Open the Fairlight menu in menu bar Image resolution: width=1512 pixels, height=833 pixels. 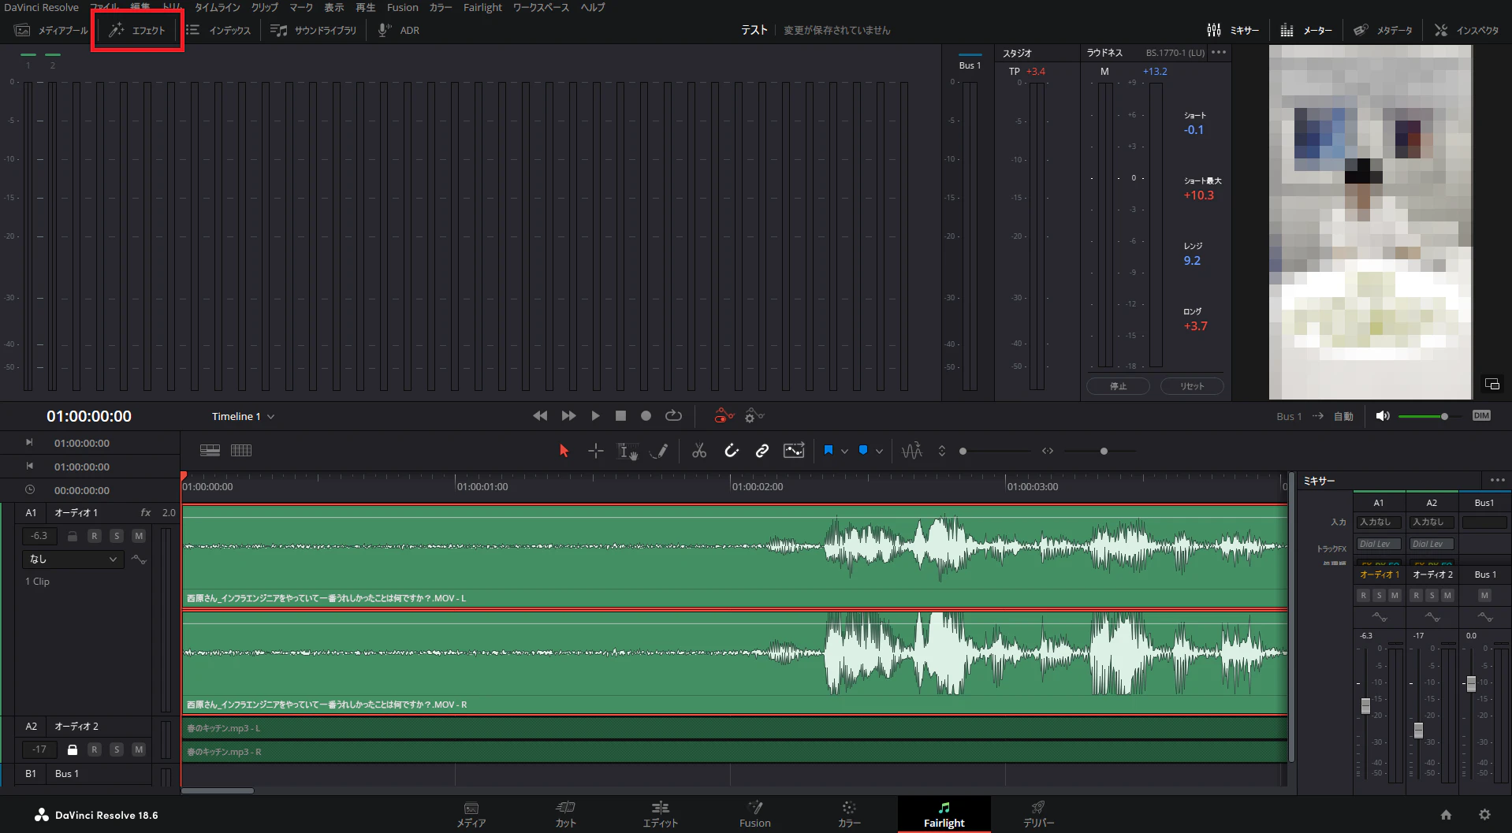tap(482, 7)
